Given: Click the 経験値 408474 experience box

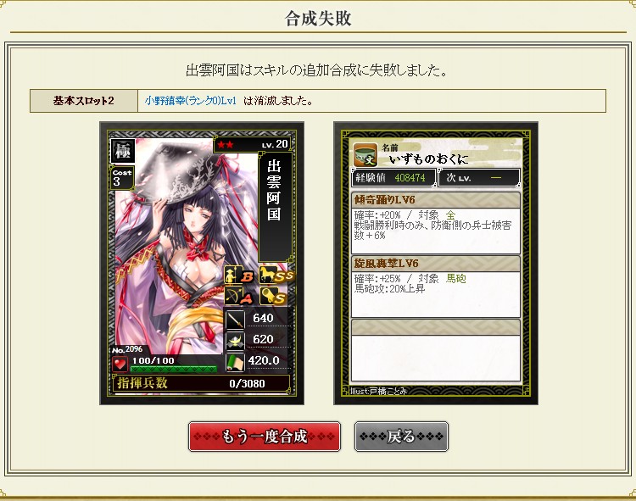Looking at the screenshot, I should coord(393,177).
